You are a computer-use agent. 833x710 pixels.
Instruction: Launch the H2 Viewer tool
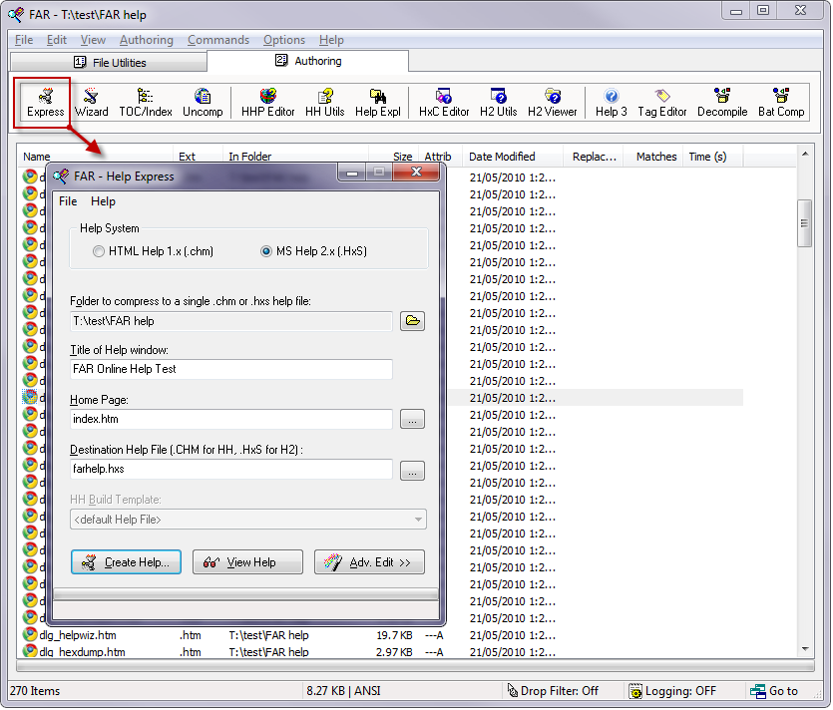pyautogui.click(x=553, y=103)
